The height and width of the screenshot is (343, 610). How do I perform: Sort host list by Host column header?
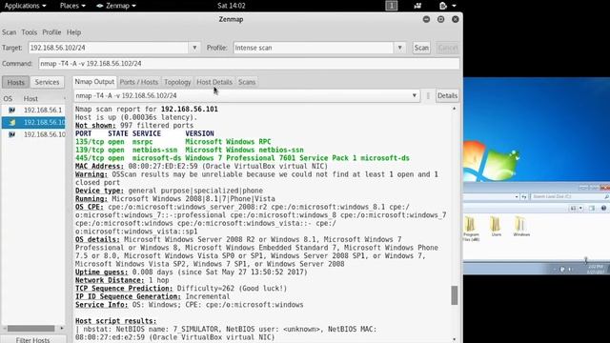(x=30, y=99)
